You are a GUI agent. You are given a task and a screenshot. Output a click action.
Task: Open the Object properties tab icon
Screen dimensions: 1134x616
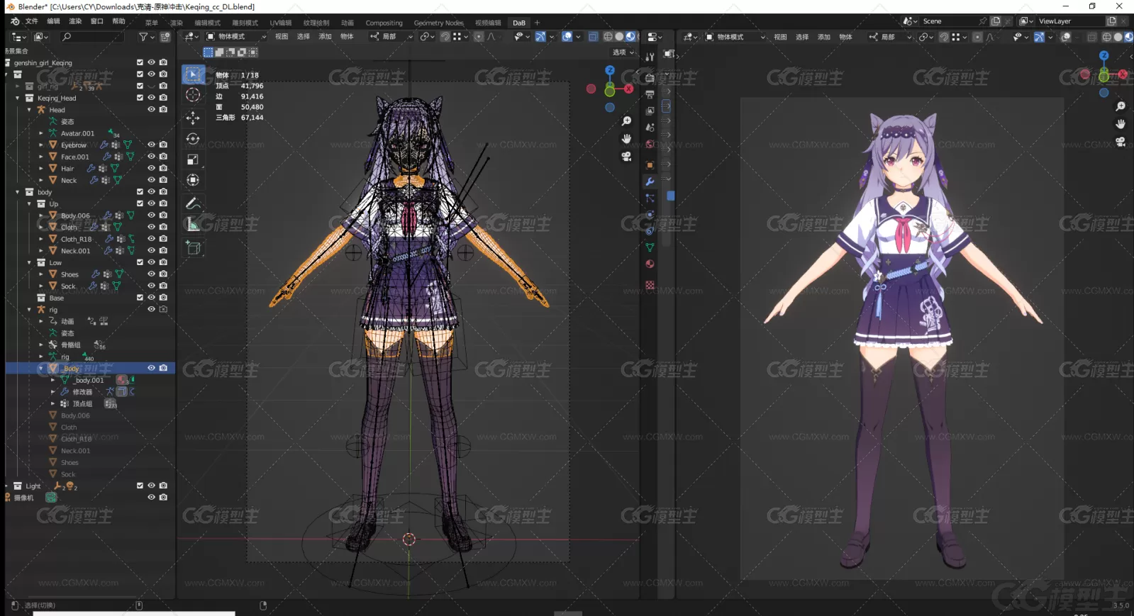click(650, 165)
